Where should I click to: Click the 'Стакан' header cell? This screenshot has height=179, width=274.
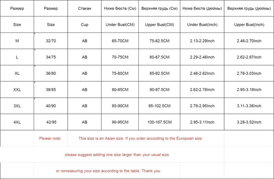[x=84, y=8]
